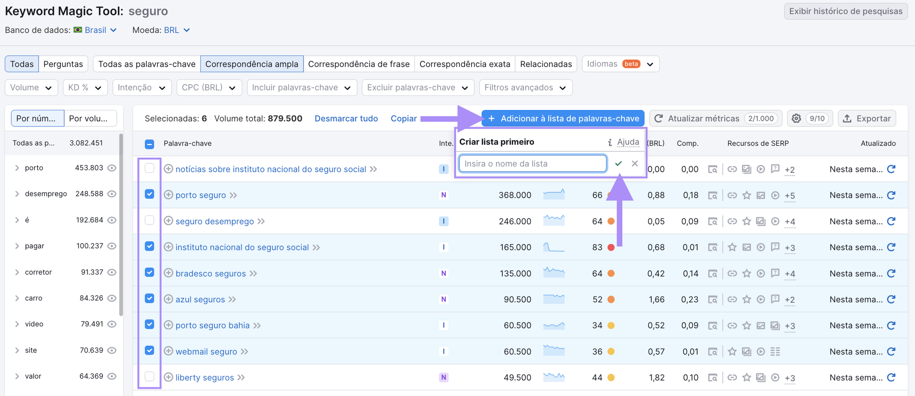915x396 pixels.
Task: Open double-arrow next to porto seguro bahia
Action: 257,325
